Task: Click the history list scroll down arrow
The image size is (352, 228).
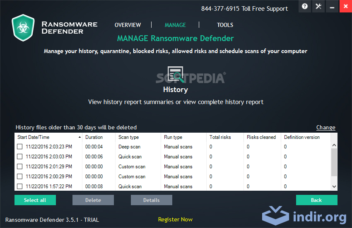Action: click(334, 187)
